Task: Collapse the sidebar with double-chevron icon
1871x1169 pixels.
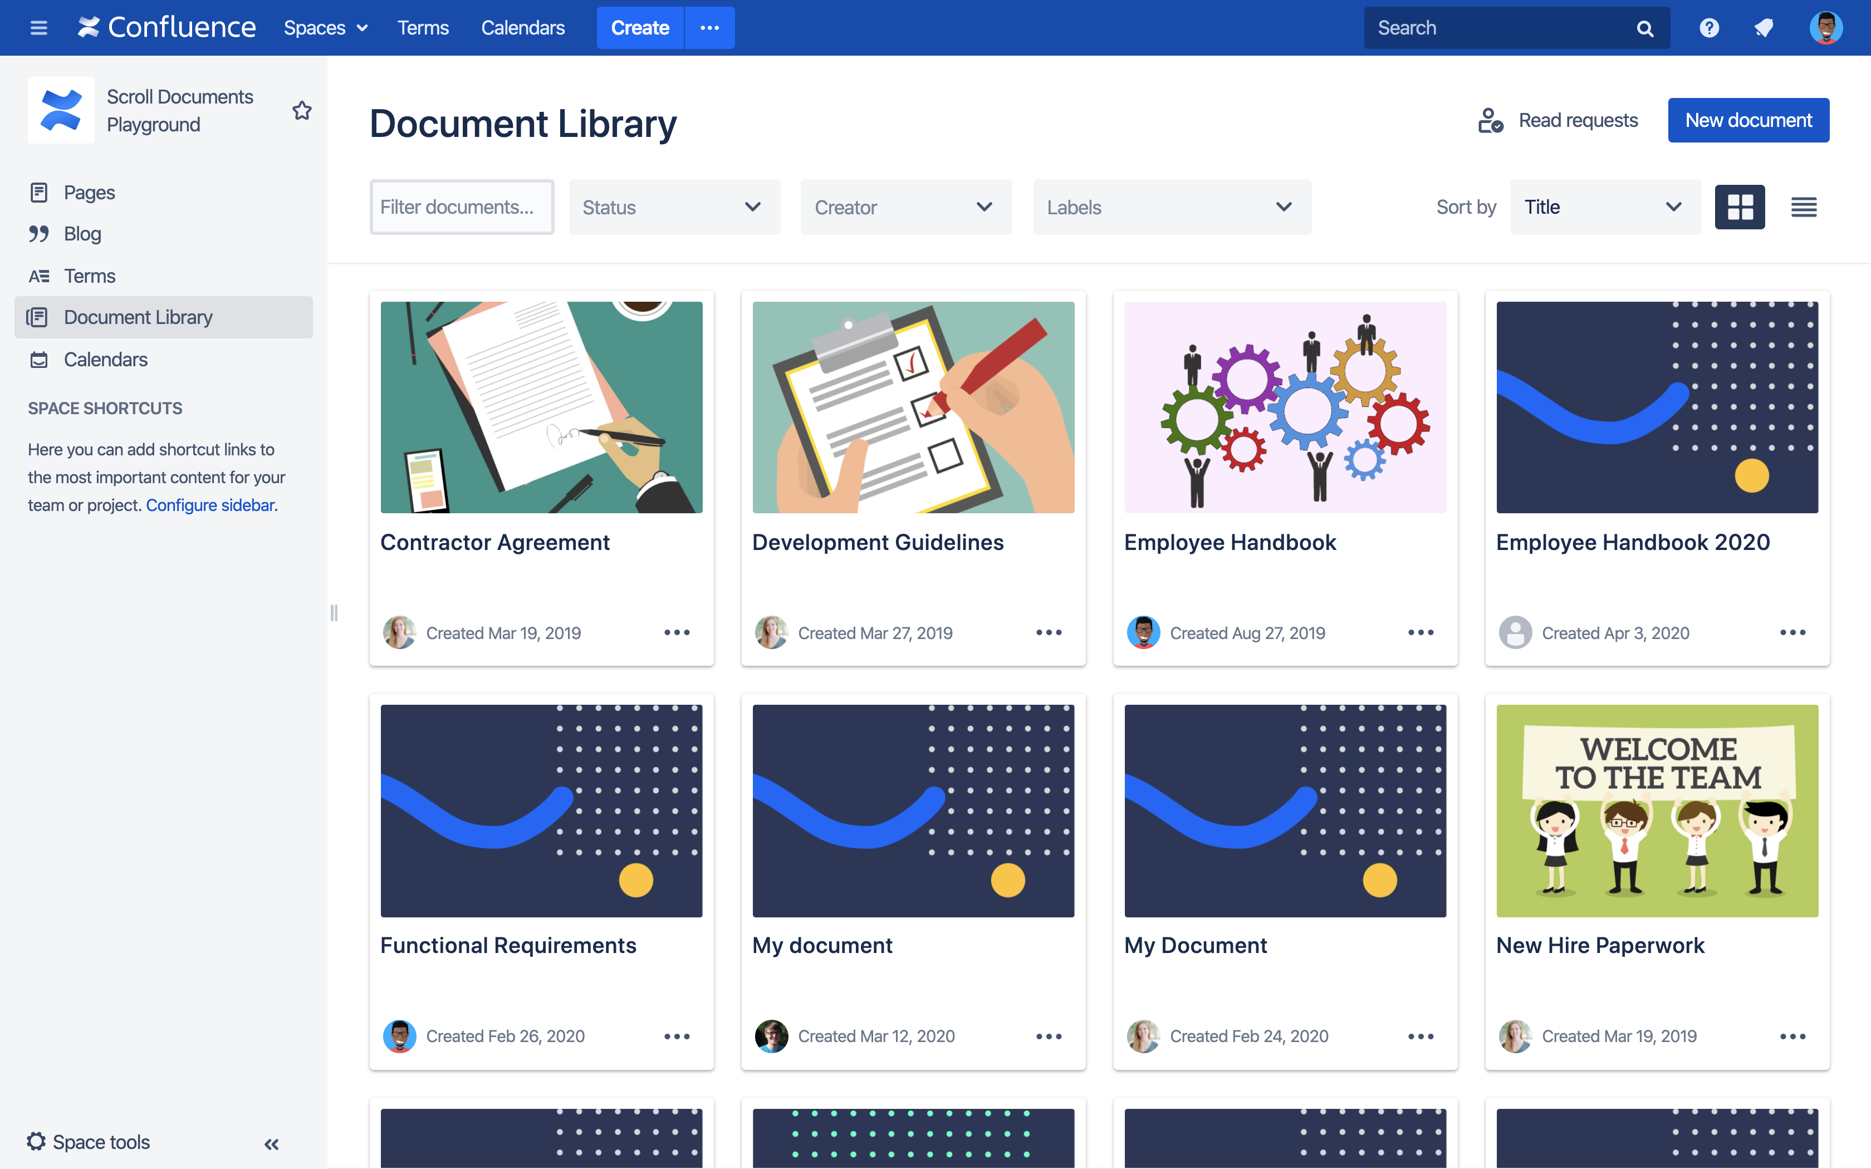Action: click(271, 1143)
